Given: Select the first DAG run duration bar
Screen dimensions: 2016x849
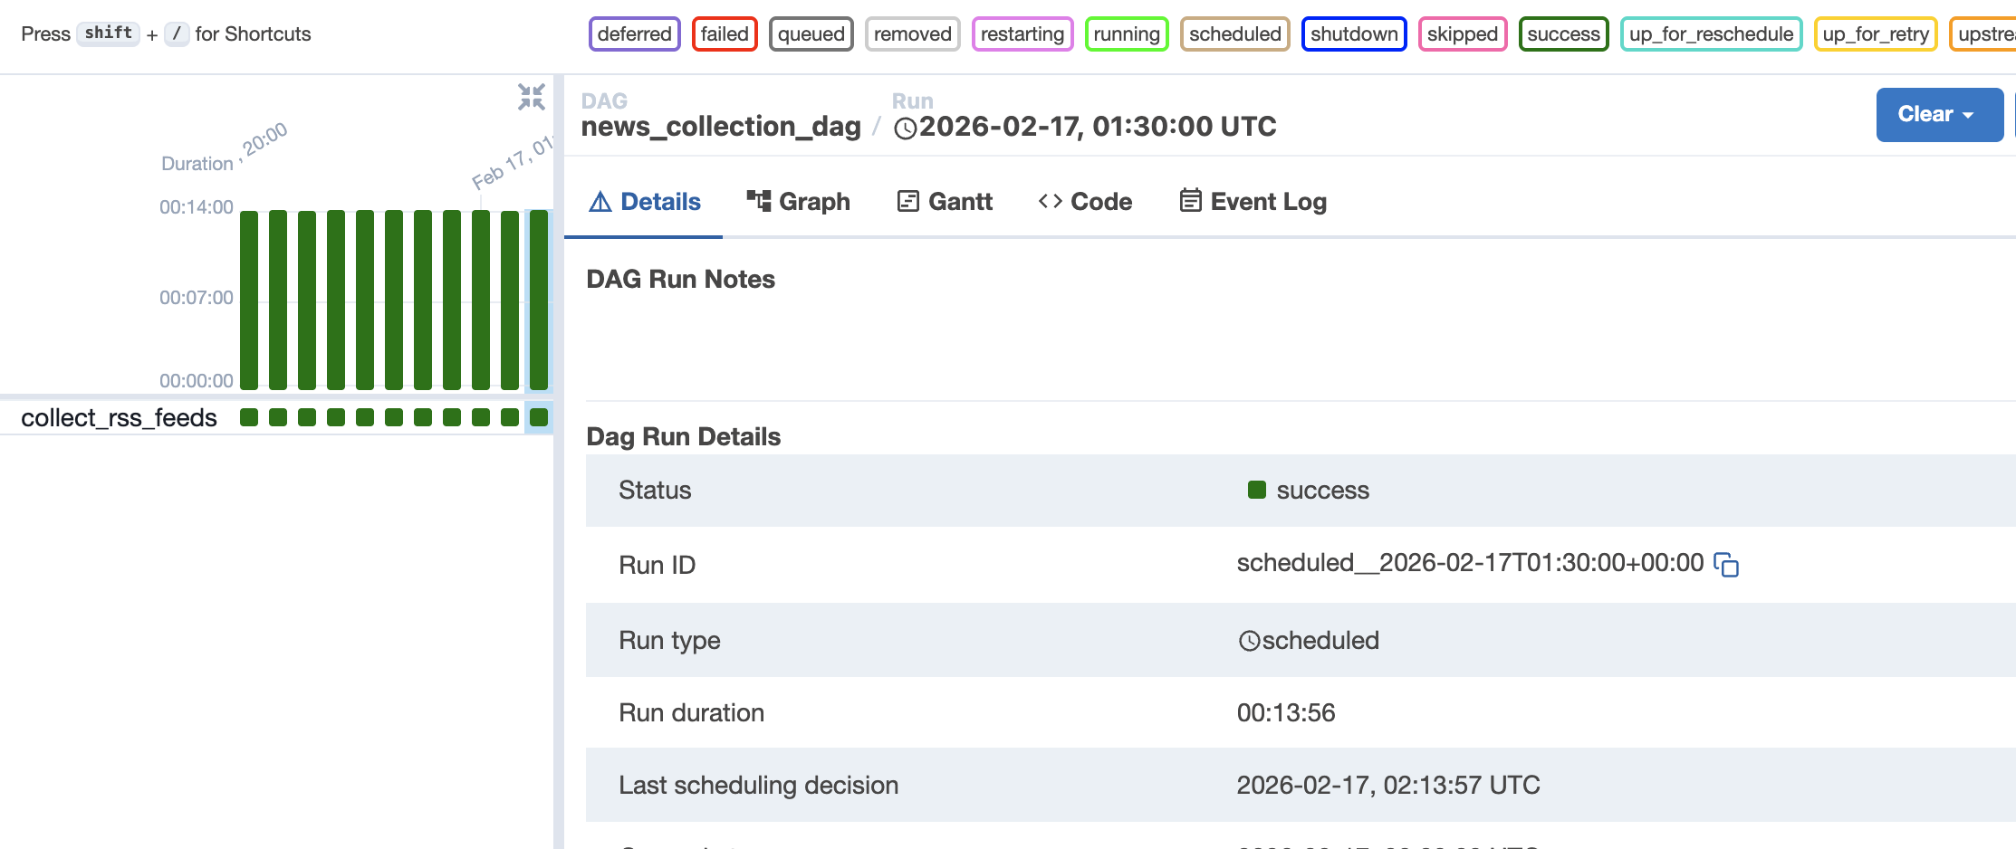Looking at the screenshot, I should (249, 300).
